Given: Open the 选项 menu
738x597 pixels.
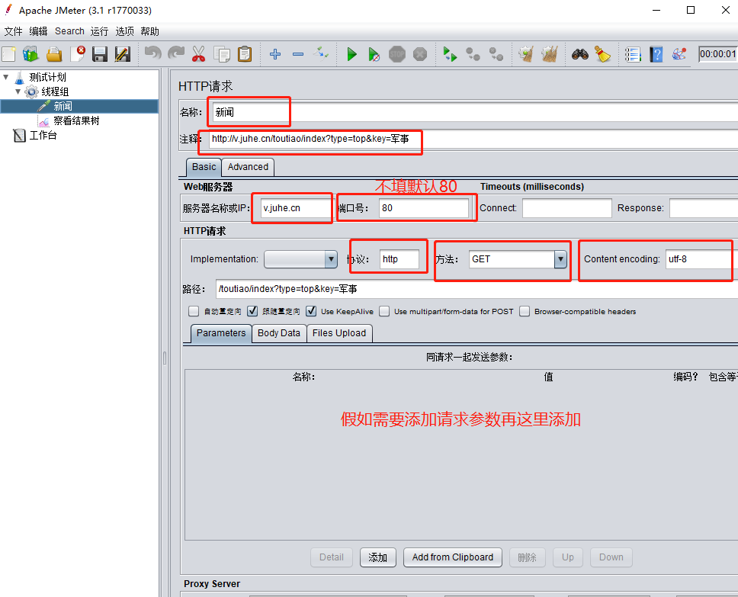Looking at the screenshot, I should (x=125, y=31).
